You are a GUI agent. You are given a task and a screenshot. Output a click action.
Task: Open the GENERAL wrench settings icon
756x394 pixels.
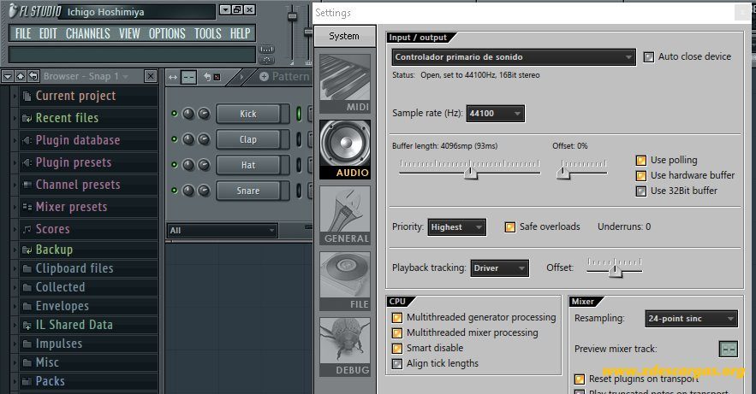pyautogui.click(x=345, y=215)
